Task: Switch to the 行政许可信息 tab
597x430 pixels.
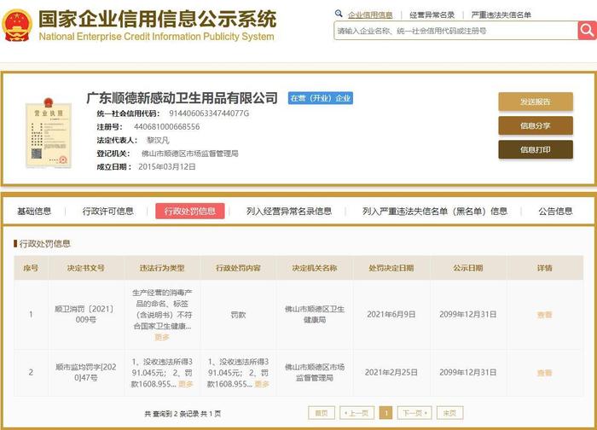Action: tap(108, 211)
